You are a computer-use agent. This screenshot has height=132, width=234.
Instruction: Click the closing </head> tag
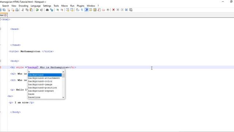pyautogui.click(x=15, y=45)
